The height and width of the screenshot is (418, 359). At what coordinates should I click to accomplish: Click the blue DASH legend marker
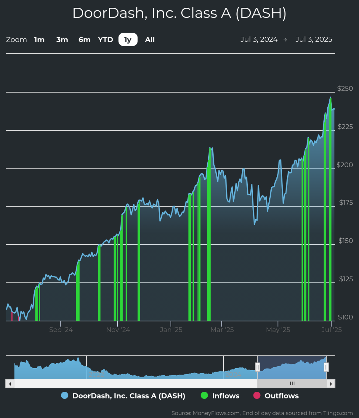pyautogui.click(x=65, y=396)
